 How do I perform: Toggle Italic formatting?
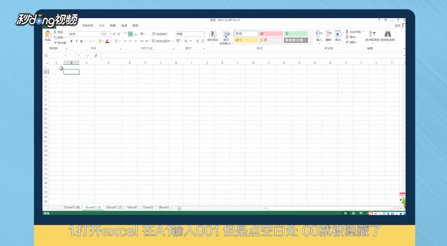click(76, 41)
